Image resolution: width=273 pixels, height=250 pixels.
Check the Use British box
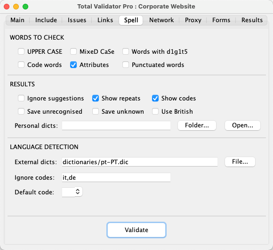(155, 111)
